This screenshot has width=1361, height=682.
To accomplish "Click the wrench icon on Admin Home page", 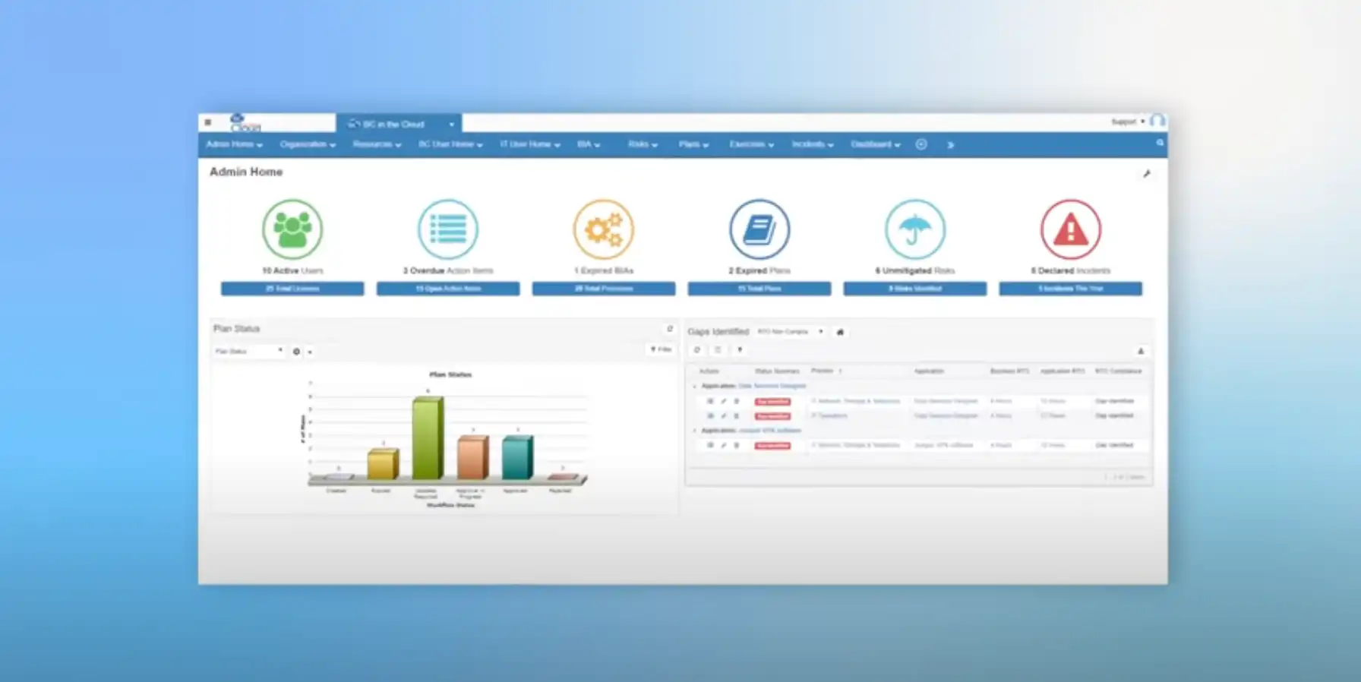I will [x=1147, y=174].
